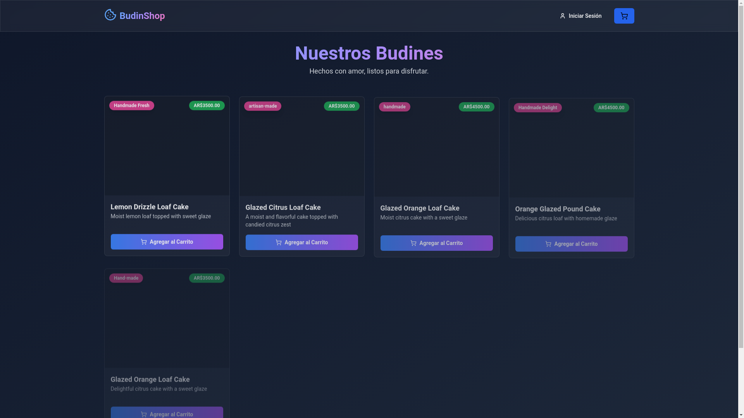Click the Glazed Citrus Loaf Cake image
The width and height of the screenshot is (744, 418).
tap(301, 147)
